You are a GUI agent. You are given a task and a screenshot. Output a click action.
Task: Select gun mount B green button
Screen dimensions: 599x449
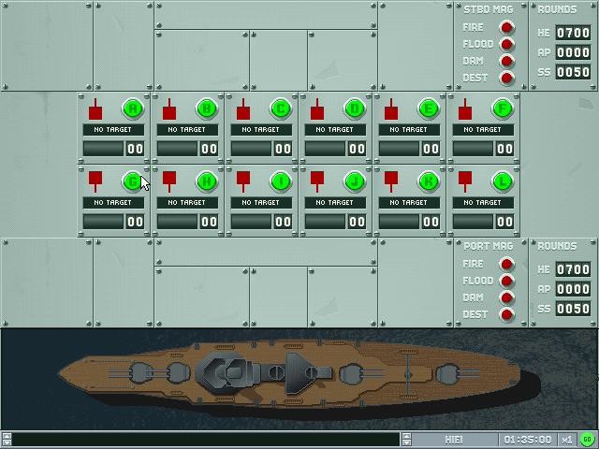(x=207, y=109)
